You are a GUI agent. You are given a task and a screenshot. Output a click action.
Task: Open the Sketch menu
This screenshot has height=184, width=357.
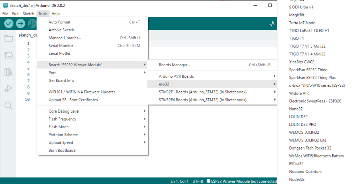click(29, 14)
